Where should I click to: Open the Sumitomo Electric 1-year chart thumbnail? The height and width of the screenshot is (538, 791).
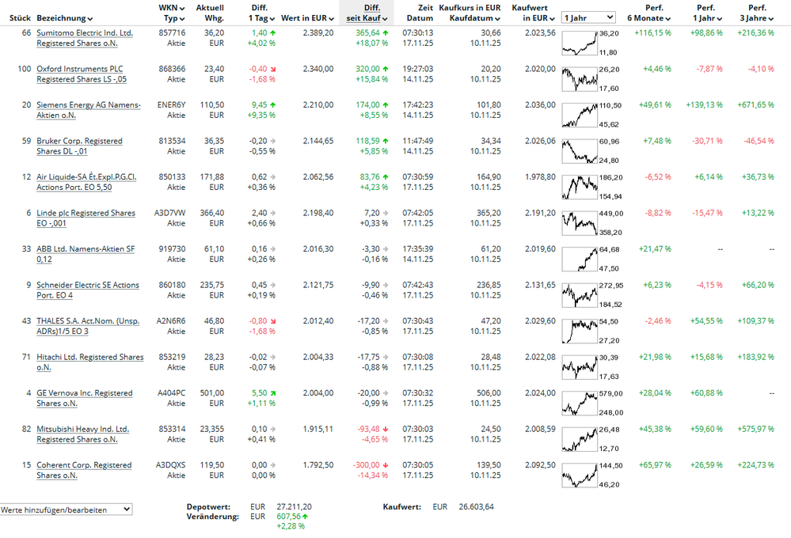(579, 43)
